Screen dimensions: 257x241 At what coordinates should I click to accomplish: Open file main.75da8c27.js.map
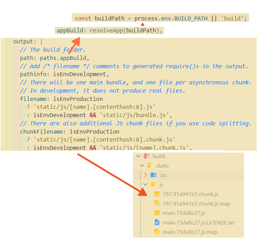[x=190, y=232]
